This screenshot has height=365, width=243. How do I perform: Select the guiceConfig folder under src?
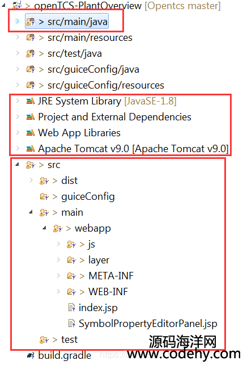[x=88, y=197]
